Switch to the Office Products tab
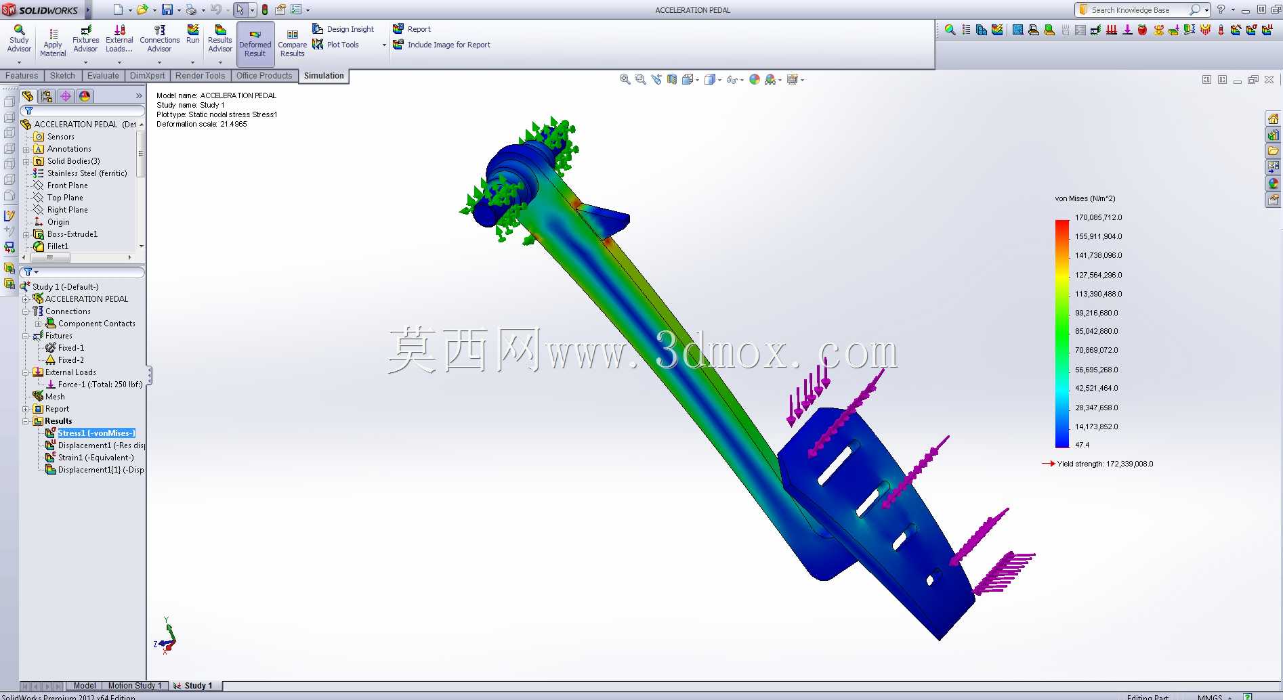Image resolution: width=1283 pixels, height=700 pixels. coord(264,76)
